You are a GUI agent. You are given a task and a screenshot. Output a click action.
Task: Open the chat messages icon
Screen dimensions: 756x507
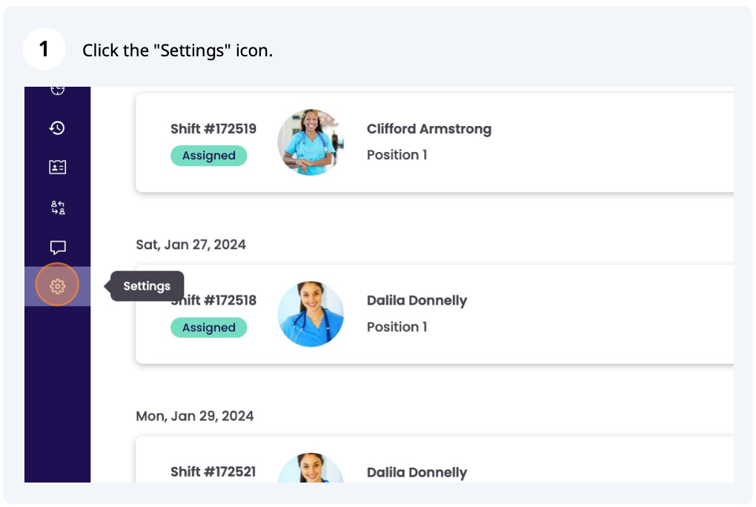[57, 248]
